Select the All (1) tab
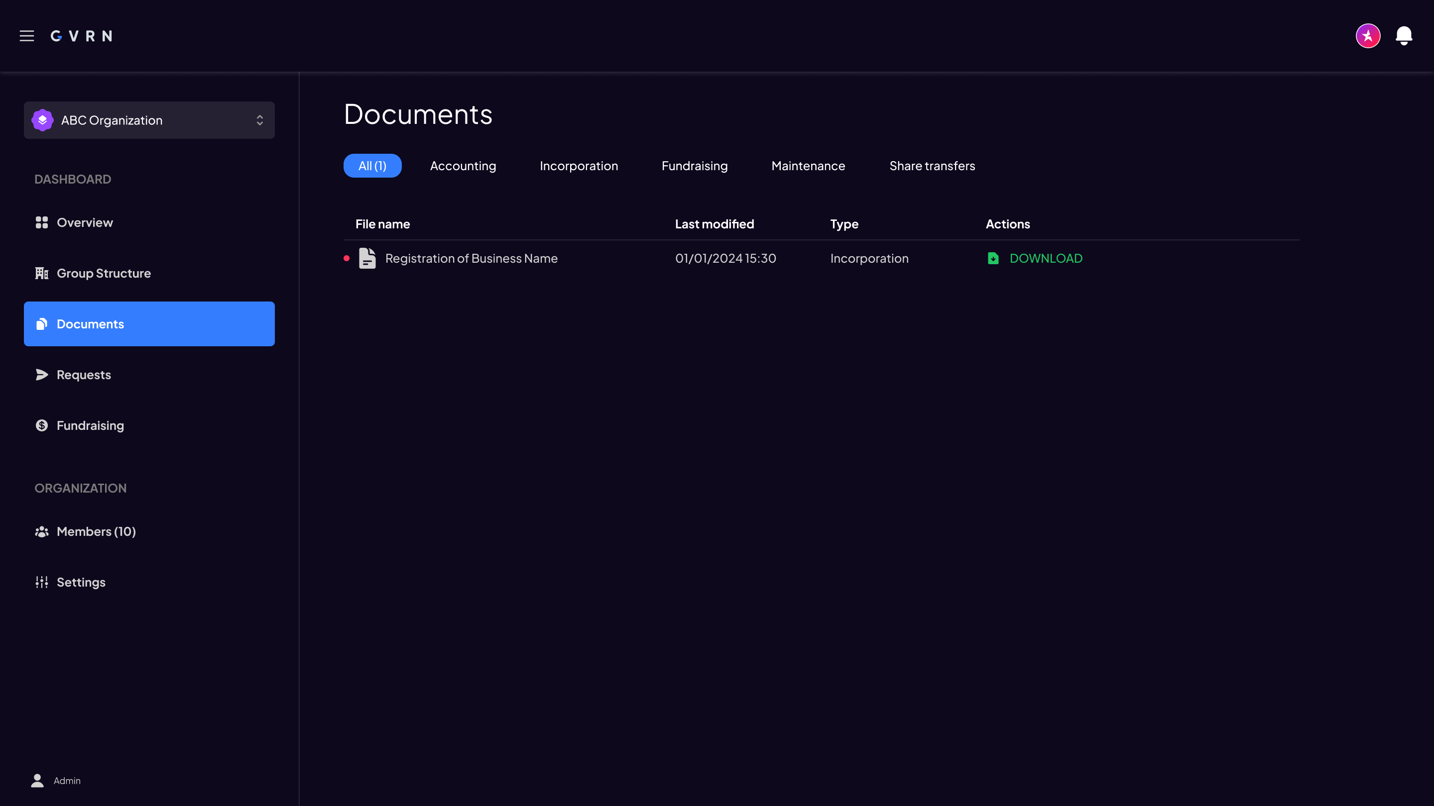 (372, 166)
